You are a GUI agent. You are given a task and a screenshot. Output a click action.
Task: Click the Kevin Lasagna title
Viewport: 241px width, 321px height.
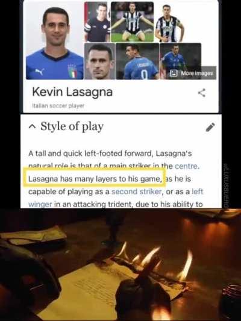coord(72,92)
